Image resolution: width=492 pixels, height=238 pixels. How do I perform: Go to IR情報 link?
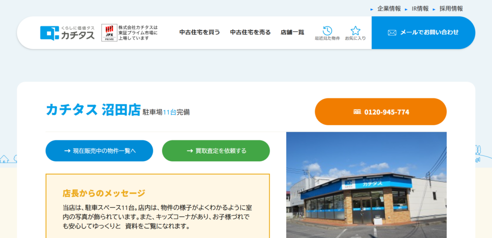[420, 9]
